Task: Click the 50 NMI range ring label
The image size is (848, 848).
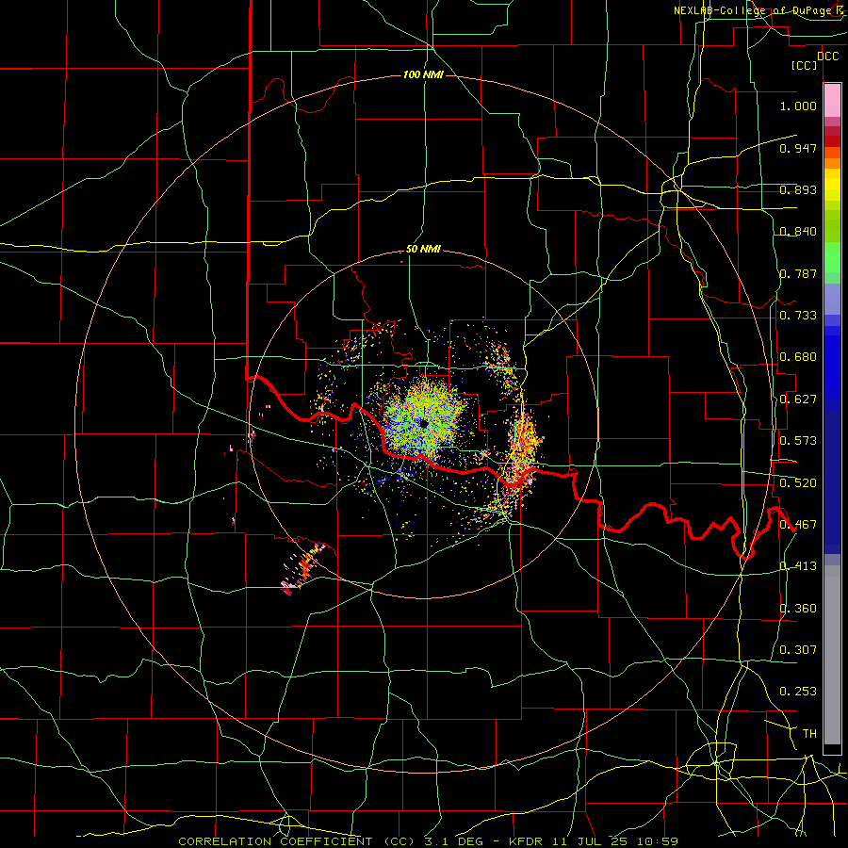Action: [x=423, y=250]
